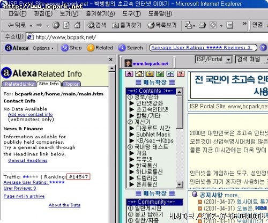
Task: Click the edit page icon in the toolbar
Action: (213, 25)
